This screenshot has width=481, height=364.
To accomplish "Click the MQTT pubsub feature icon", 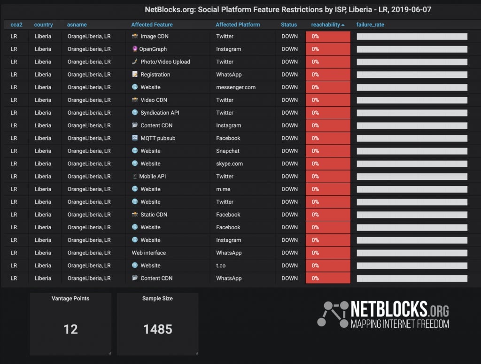I will (135, 138).
